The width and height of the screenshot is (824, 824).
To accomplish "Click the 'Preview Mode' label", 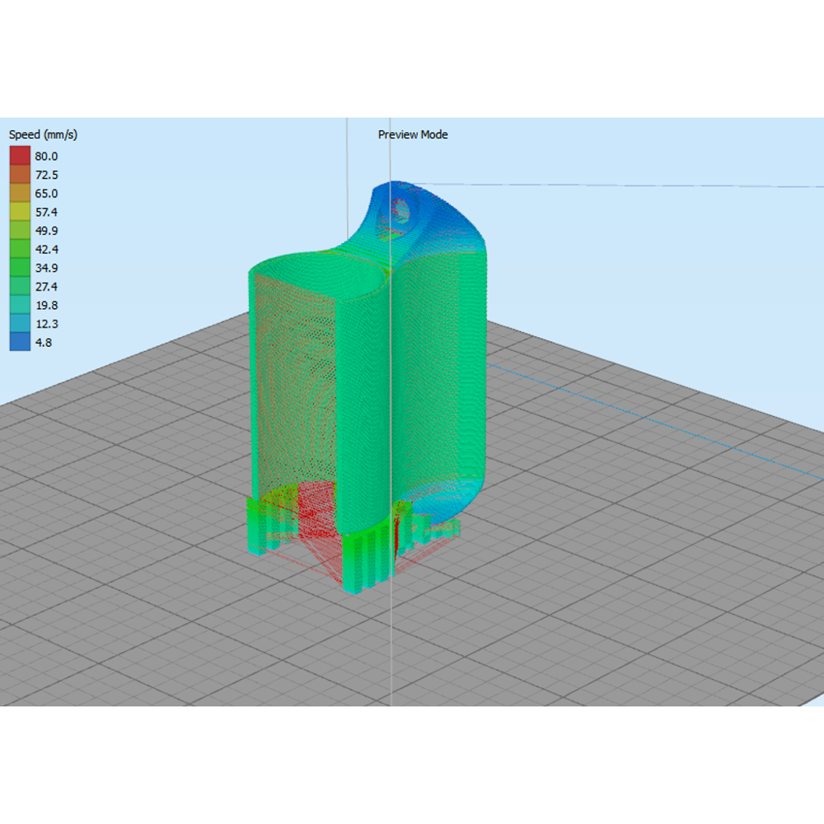I will click(413, 134).
